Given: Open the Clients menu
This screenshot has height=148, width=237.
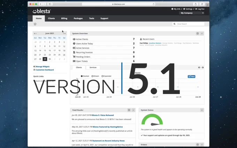Looking at the screenshot, I should tap(51, 18).
